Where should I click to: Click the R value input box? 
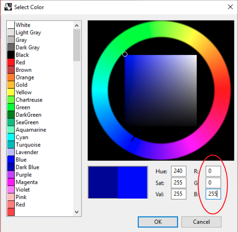coord(213,171)
